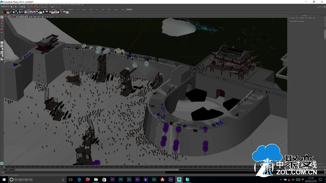326x183 pixels.
Task: Open the shelf options menu left of the shelf
Action: point(2,12)
